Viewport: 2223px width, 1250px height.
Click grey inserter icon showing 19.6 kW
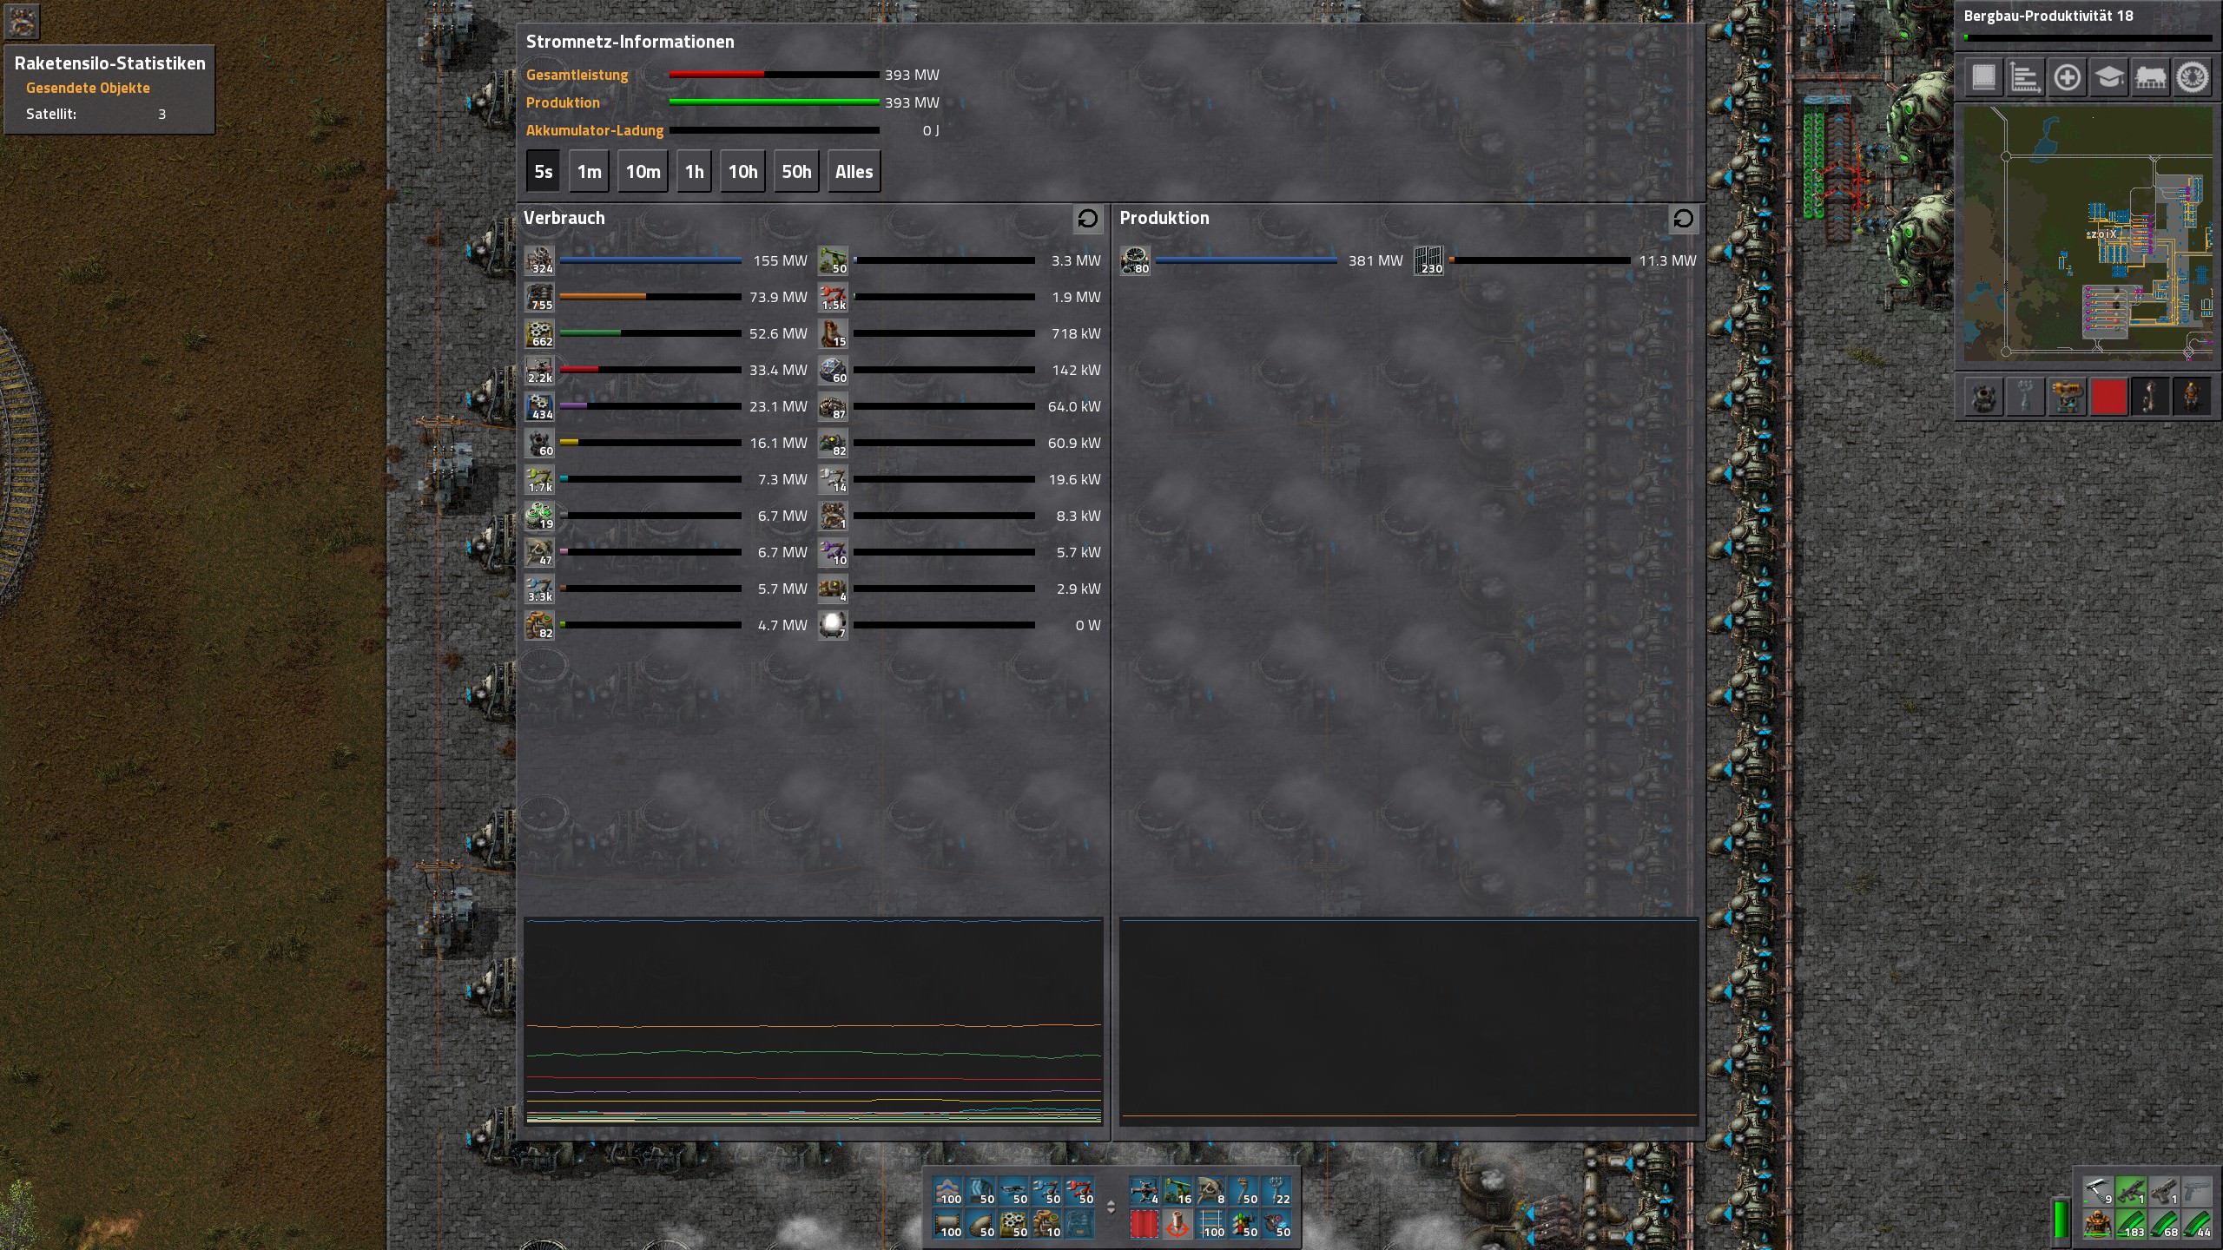coord(833,479)
